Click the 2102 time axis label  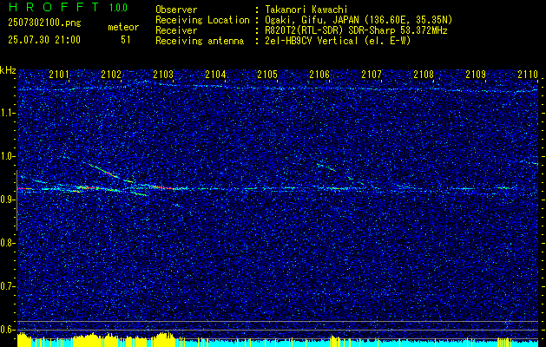pyautogui.click(x=111, y=74)
